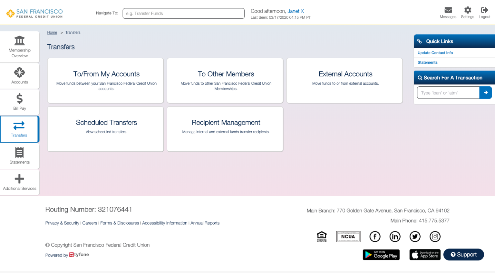
Task: Click the transaction search submit arrow
Action: 486,92
